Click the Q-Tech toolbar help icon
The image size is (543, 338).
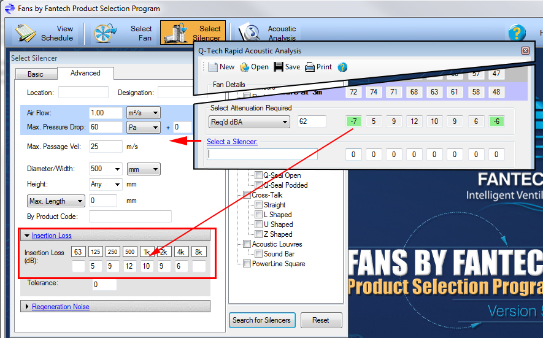tap(342, 67)
